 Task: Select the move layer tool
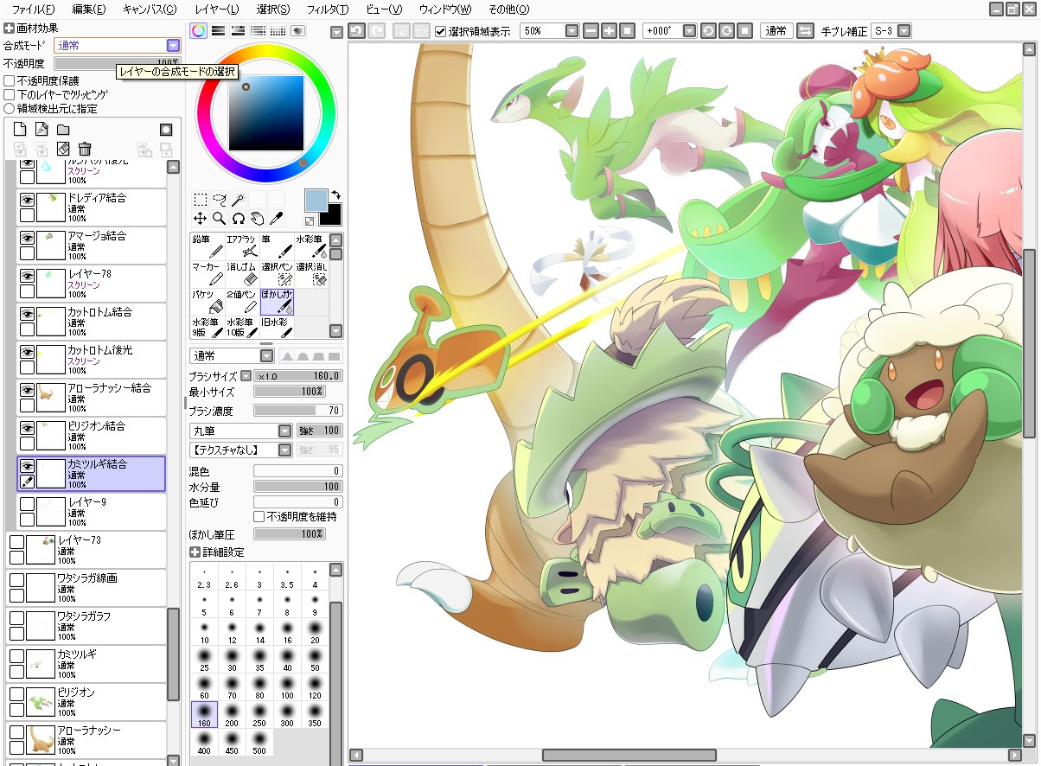tap(200, 219)
